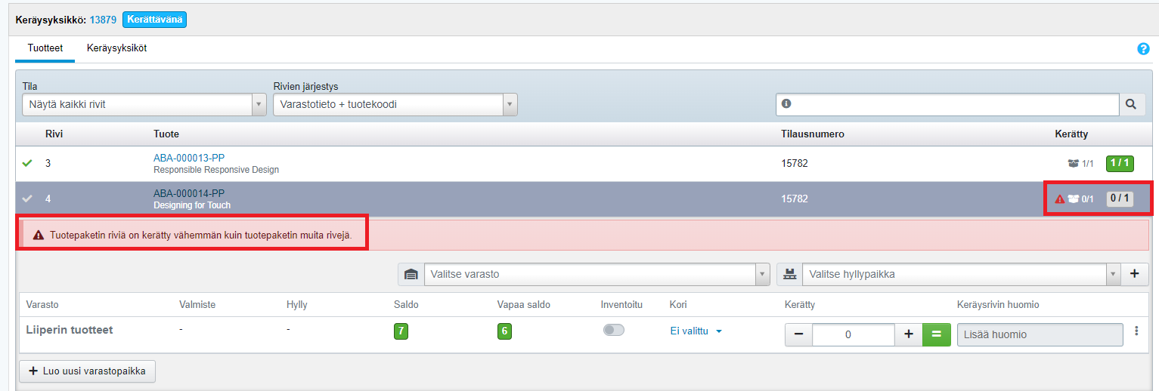Click the red warning triangle on row 4
Screen dimensions: 1159x391
pos(1059,199)
